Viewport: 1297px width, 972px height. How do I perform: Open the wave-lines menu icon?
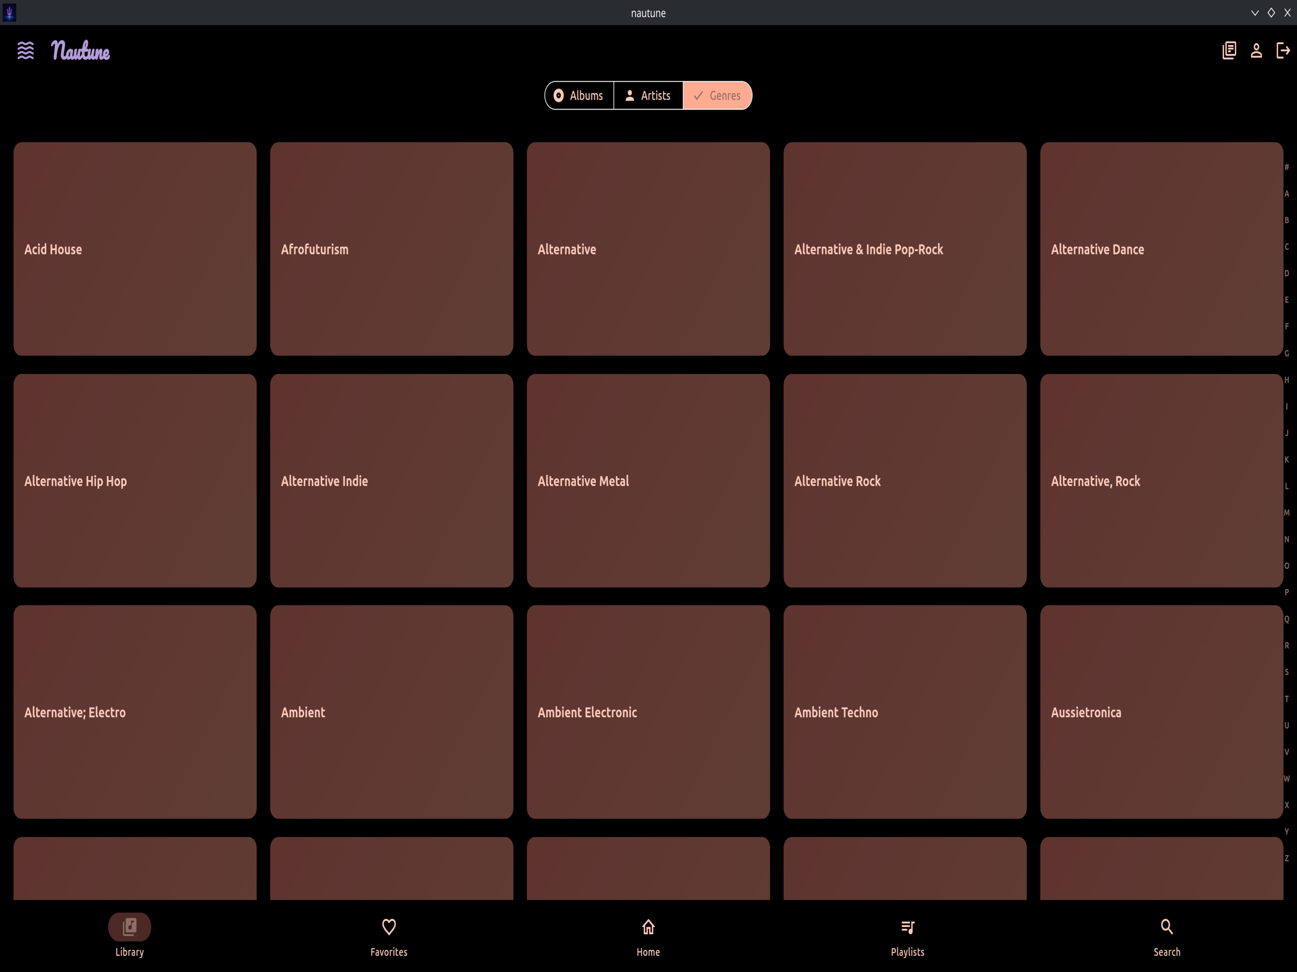tap(26, 50)
